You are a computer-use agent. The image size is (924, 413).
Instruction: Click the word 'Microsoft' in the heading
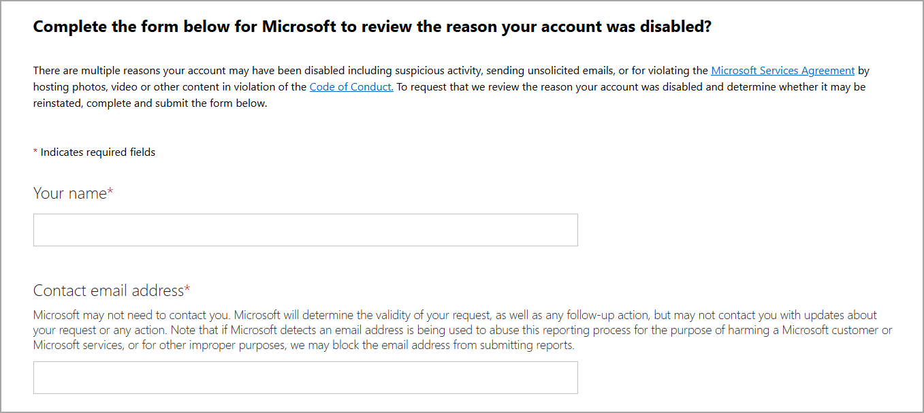coord(300,27)
